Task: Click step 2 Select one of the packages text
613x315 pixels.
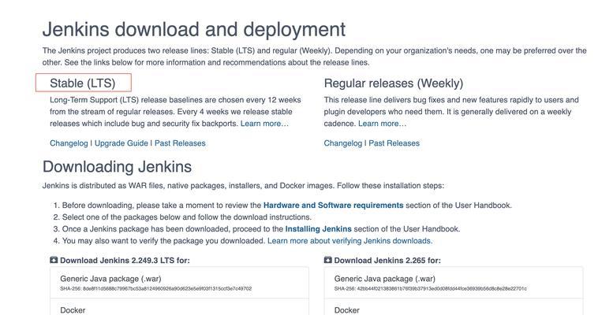Action: point(186,217)
